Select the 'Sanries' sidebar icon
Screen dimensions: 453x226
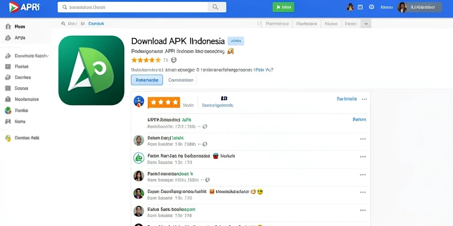pos(8,77)
